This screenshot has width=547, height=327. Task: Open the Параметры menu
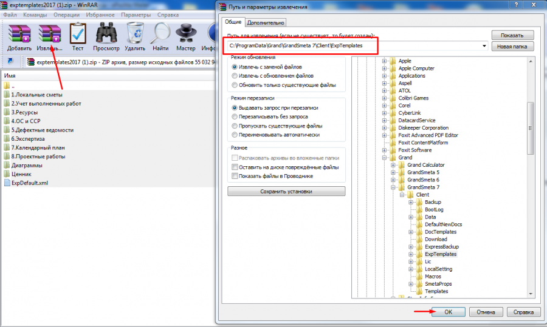click(x=136, y=15)
